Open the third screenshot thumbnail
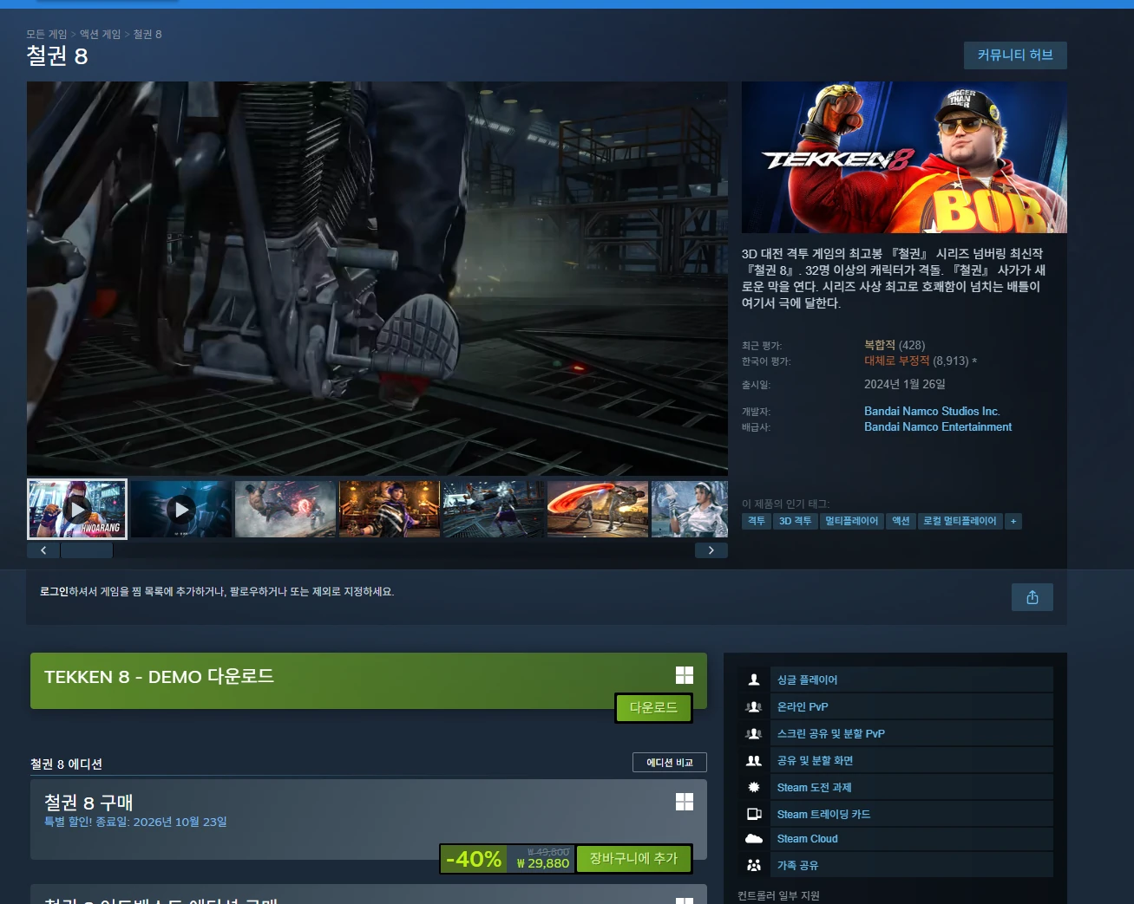Screen dimensions: 1134x904 [285, 509]
